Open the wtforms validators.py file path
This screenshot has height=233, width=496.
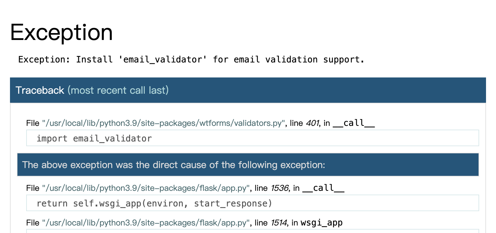coord(163,123)
